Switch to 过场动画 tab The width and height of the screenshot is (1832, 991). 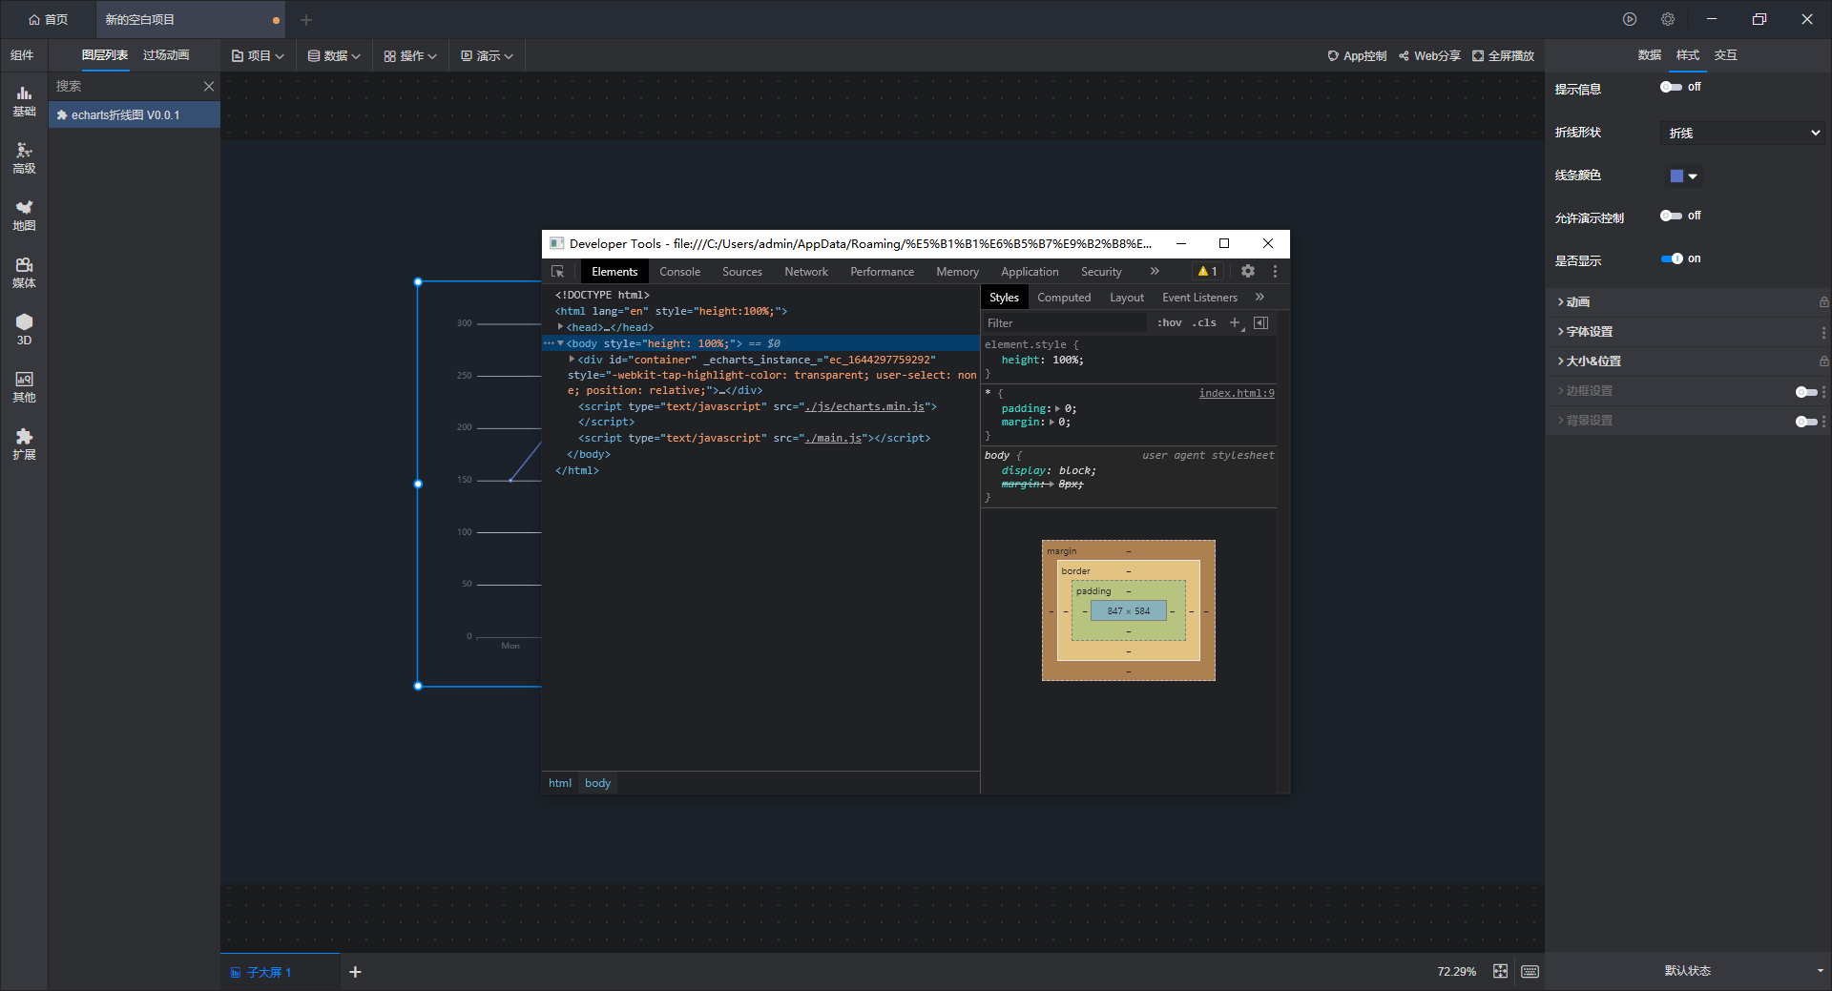click(x=166, y=55)
